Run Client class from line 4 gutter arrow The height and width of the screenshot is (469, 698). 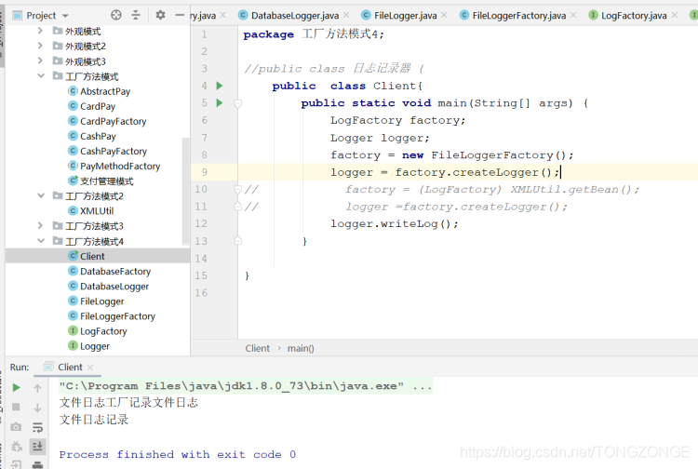click(x=219, y=86)
